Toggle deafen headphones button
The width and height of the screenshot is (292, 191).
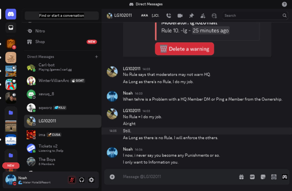(82, 180)
